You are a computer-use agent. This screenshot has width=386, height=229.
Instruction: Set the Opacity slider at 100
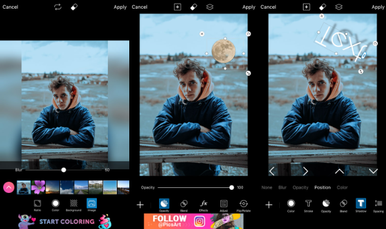tap(231, 187)
